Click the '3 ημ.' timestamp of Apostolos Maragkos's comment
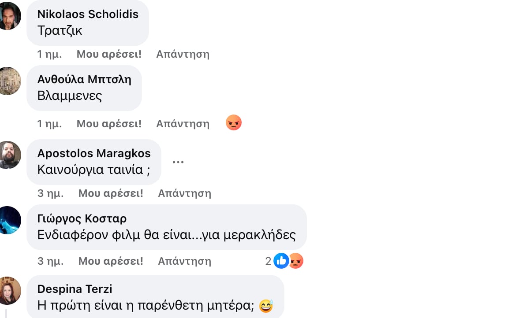The image size is (508, 318). 50,193
